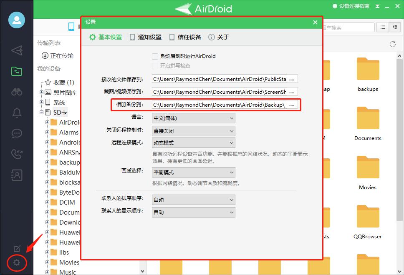This screenshot has height=275, width=404.
Task: Open the Files green folder icon
Action: click(16, 71)
